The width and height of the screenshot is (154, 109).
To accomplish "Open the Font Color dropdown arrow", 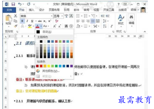I will pyautogui.click(x=41, y=26).
